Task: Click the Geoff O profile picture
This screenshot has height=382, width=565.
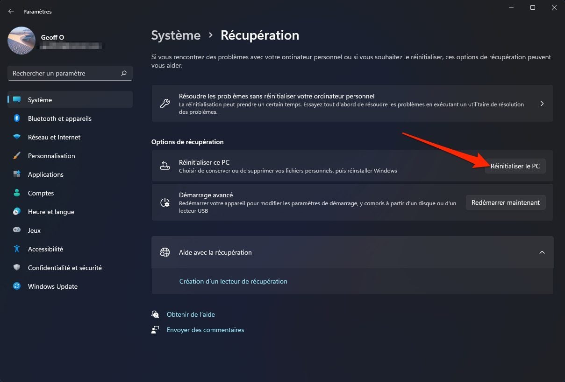Action: (x=21, y=41)
